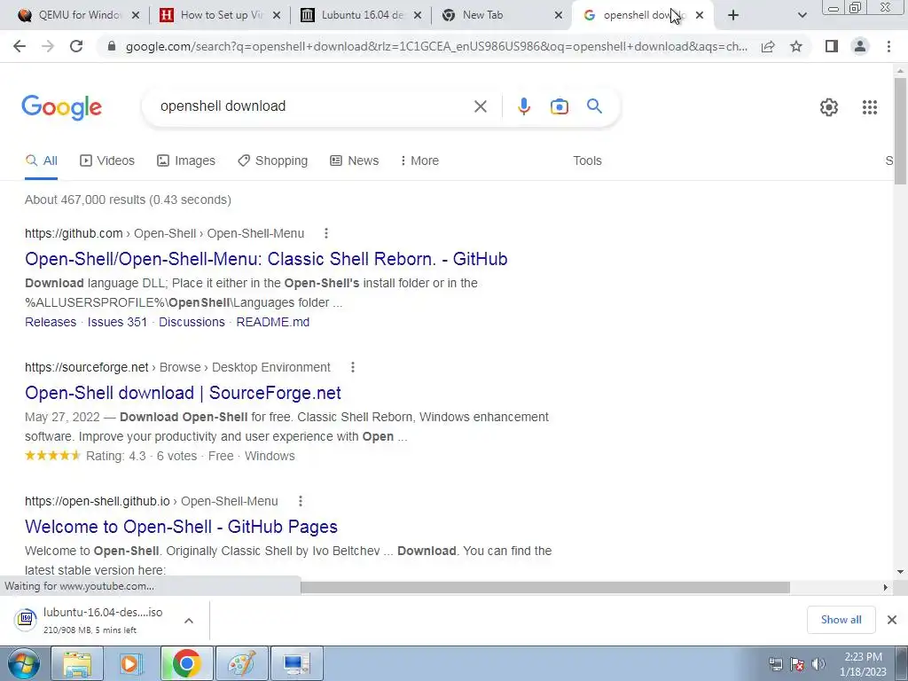This screenshot has height=681, width=908.
Task: Click the vertical page scrollbar thumb
Action: tap(900, 131)
